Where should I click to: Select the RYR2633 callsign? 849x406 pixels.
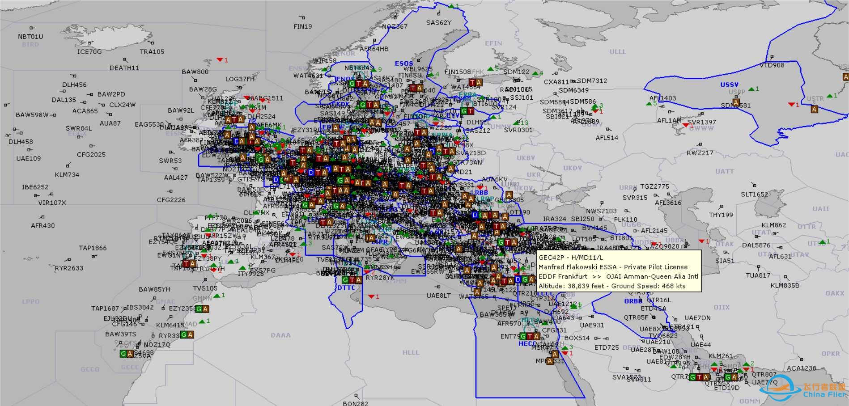(x=69, y=268)
